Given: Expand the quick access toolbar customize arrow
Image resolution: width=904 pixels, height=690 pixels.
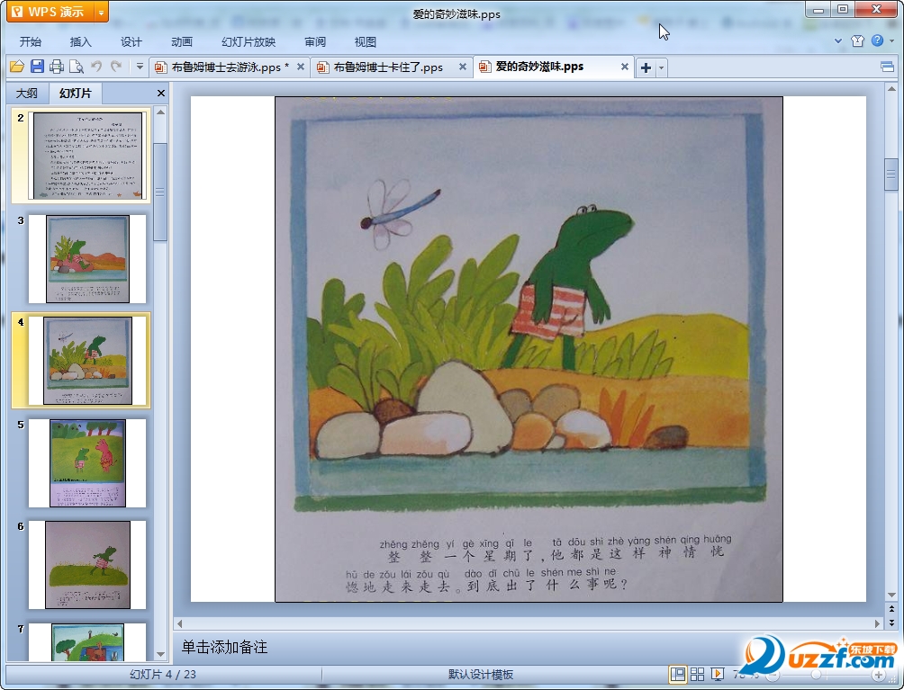Looking at the screenshot, I should coord(140,67).
